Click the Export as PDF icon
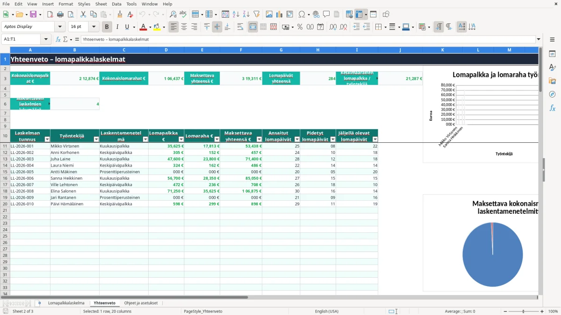The width and height of the screenshot is (561, 315). (50, 14)
